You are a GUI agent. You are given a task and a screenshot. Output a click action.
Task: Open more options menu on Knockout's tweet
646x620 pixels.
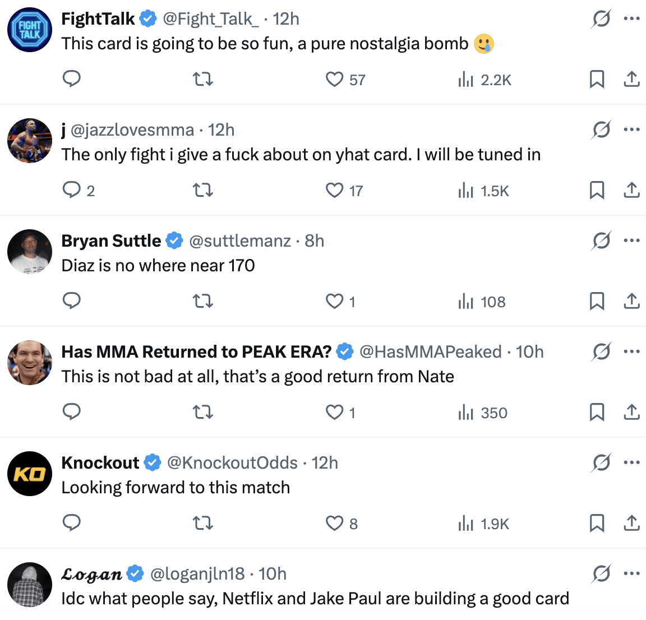pos(631,462)
